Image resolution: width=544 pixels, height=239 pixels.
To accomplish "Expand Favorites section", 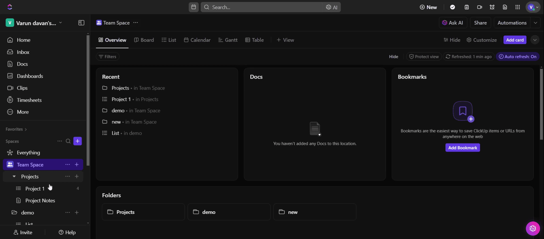I will [x=16, y=129].
